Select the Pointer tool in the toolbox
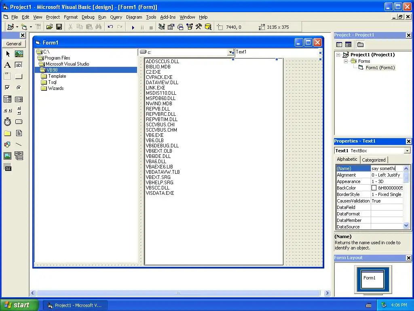Screen dimensions: 414x311 pyautogui.click(x=8, y=54)
